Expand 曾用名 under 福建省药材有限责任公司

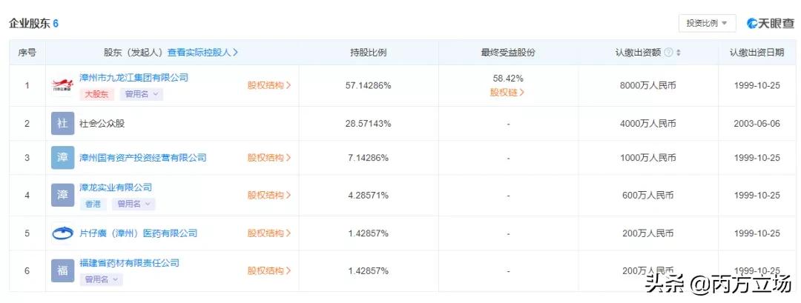click(102, 279)
